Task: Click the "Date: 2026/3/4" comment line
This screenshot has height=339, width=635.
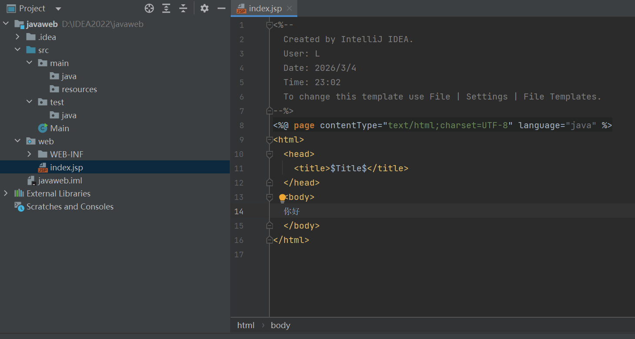Action: coord(320,68)
